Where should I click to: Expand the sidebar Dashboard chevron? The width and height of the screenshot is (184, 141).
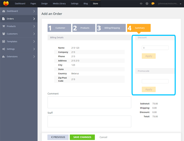tap(34, 11)
